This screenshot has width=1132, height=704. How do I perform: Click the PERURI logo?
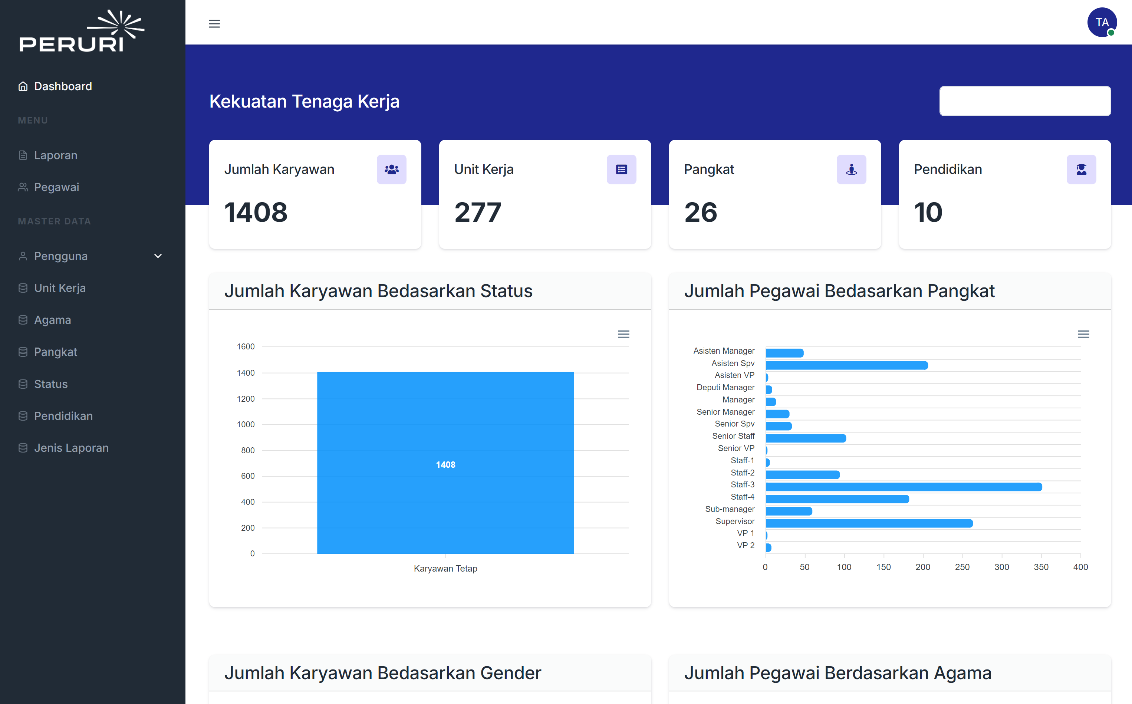coord(82,31)
